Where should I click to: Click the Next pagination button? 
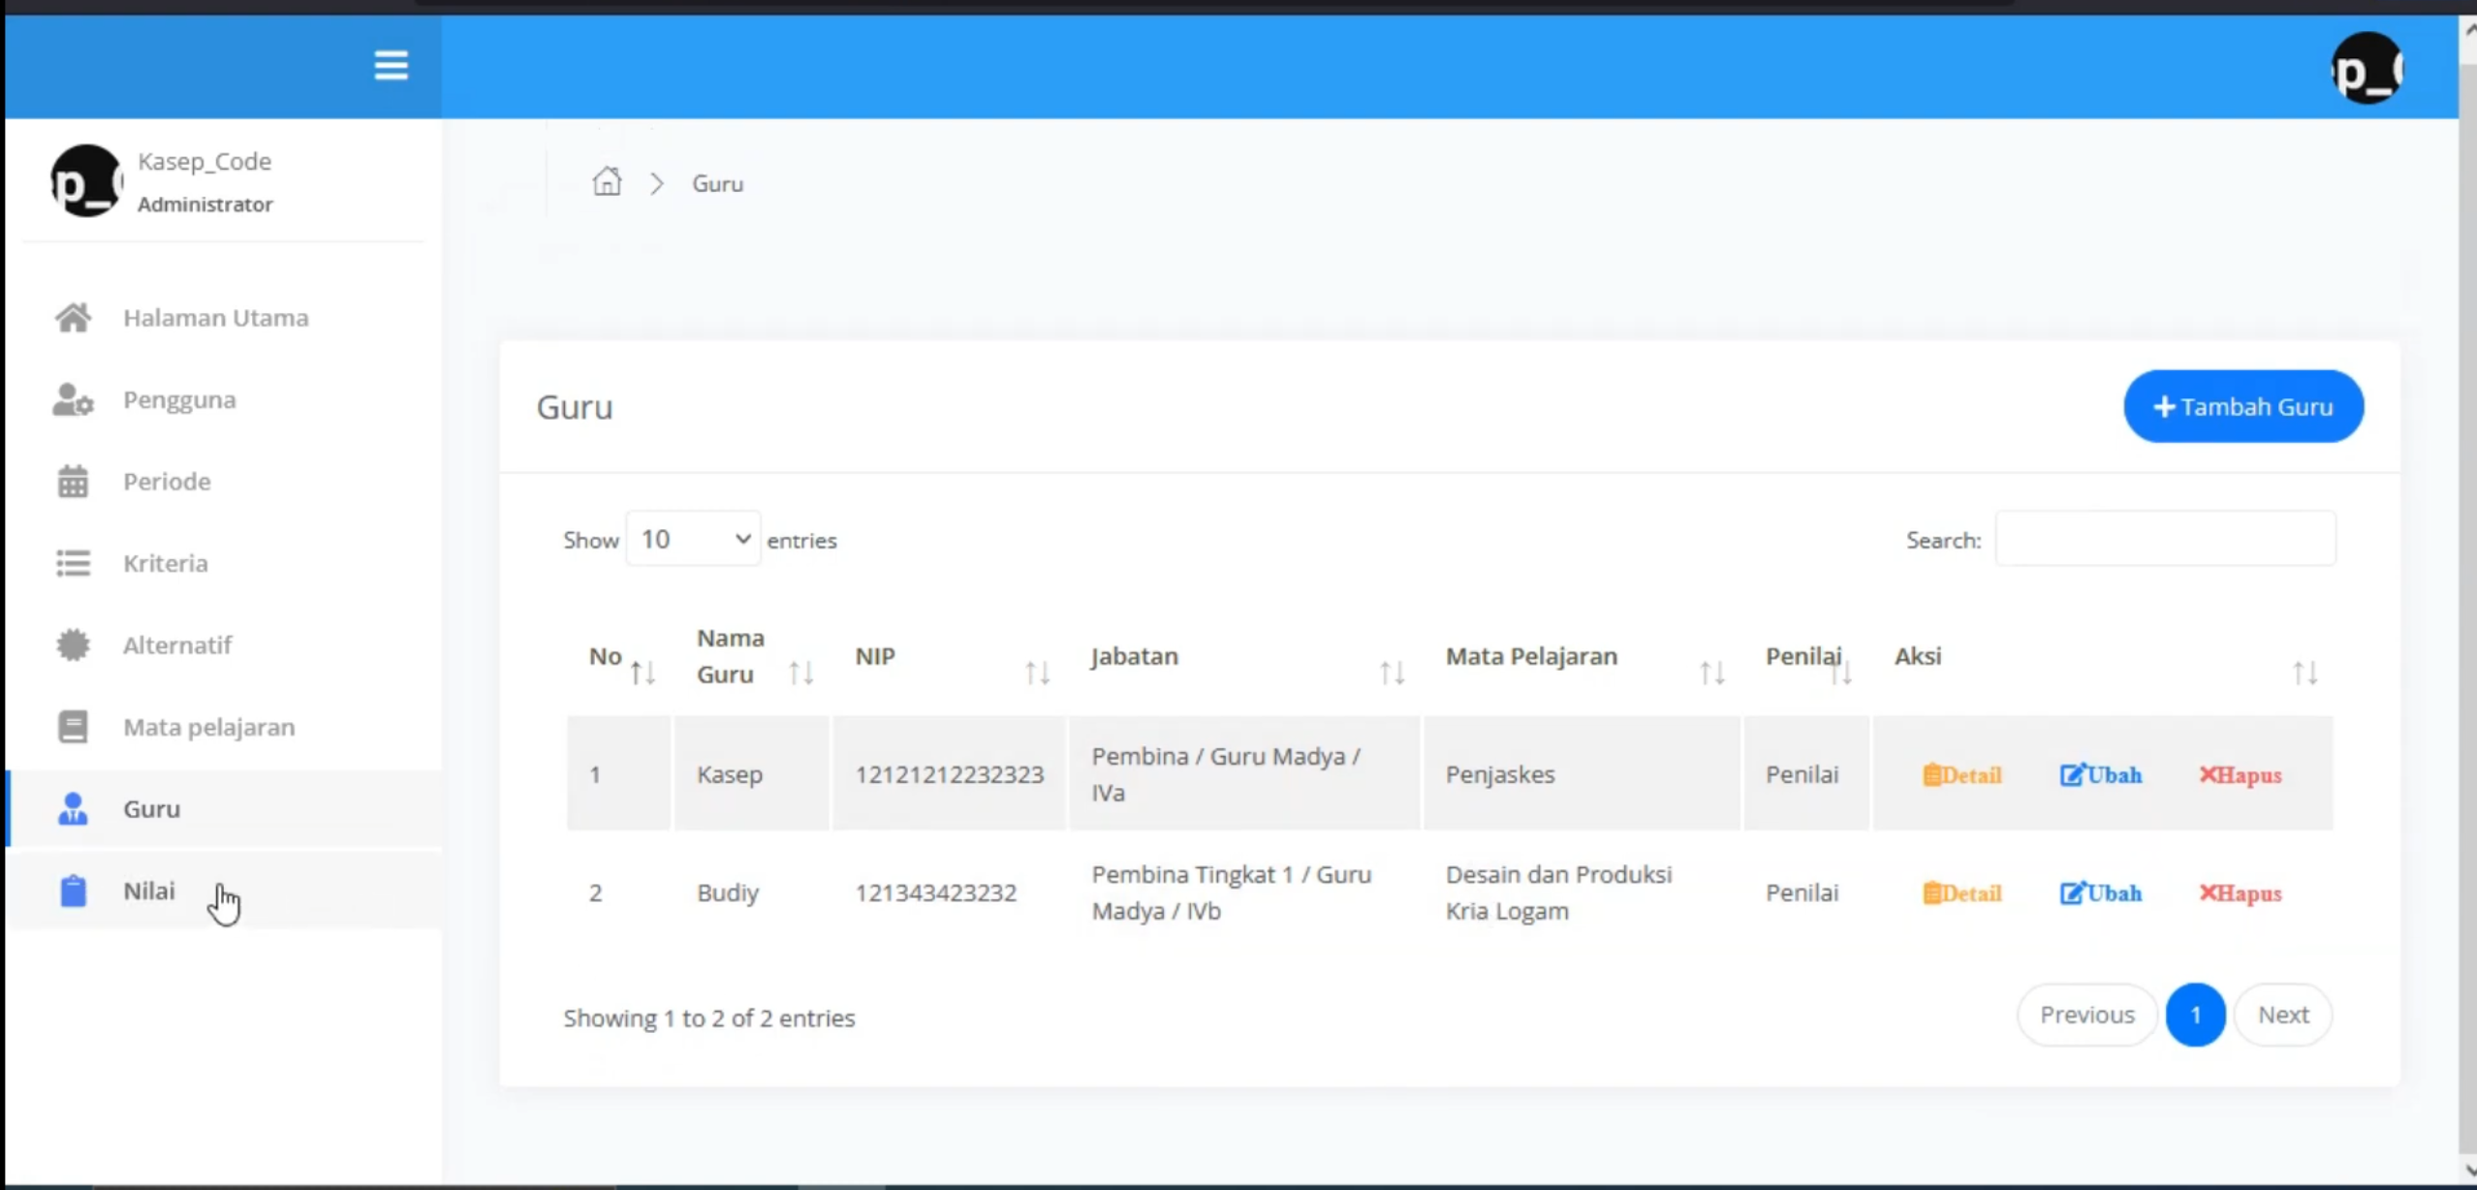tap(2283, 1015)
